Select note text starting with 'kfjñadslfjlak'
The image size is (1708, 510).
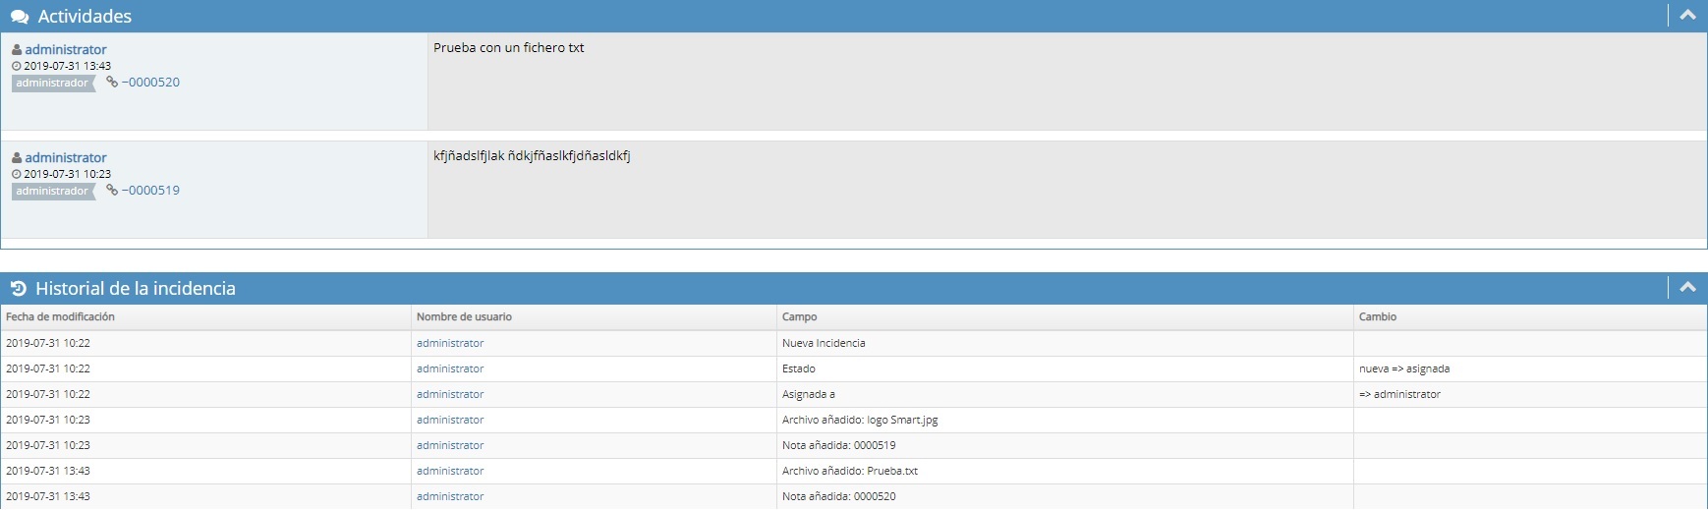pos(532,155)
